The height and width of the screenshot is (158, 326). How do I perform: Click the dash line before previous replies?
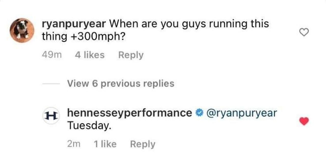click(x=51, y=83)
